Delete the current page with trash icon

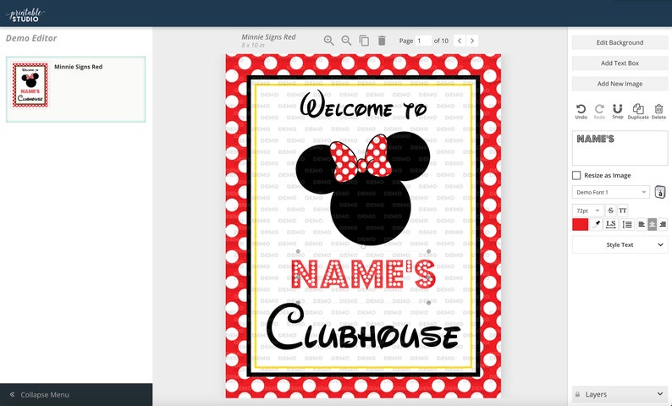tap(382, 41)
